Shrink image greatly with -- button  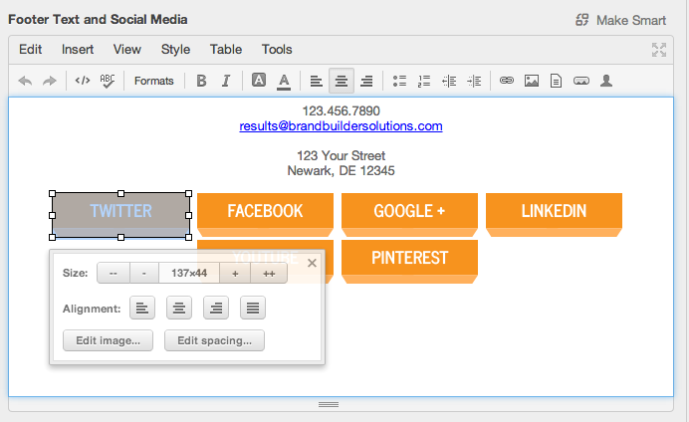(114, 273)
